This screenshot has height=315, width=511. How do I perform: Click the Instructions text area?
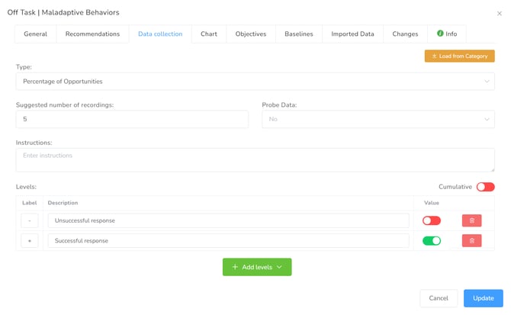click(x=255, y=159)
